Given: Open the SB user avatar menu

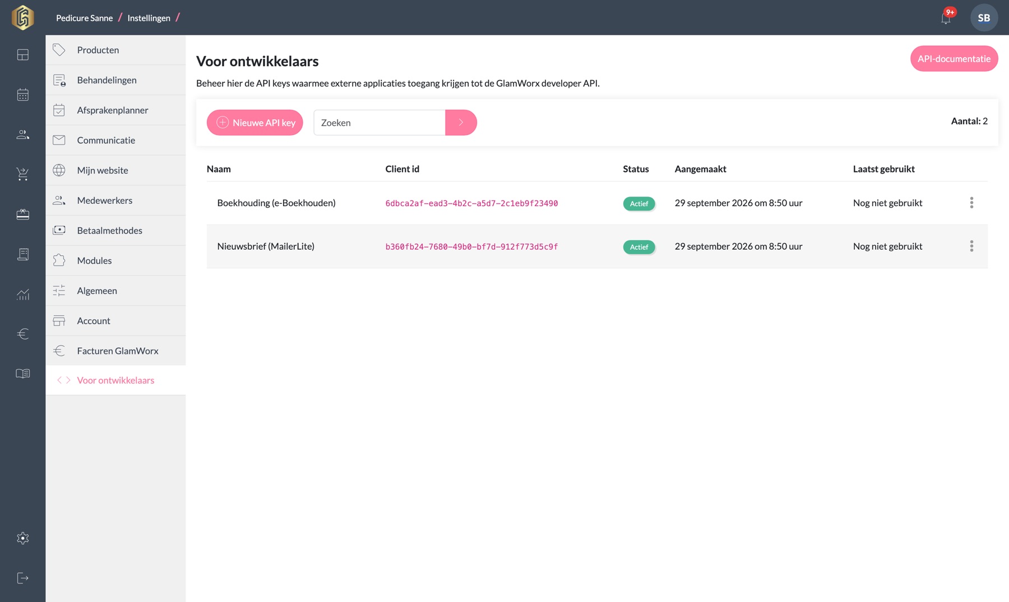Looking at the screenshot, I should pos(984,18).
